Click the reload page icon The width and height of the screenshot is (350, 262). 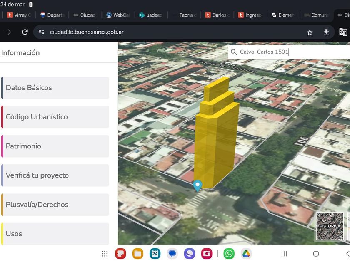pos(25,32)
